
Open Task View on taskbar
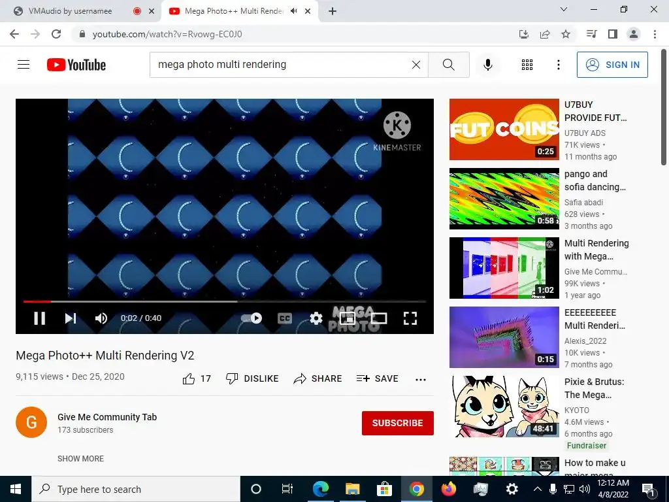(x=287, y=489)
